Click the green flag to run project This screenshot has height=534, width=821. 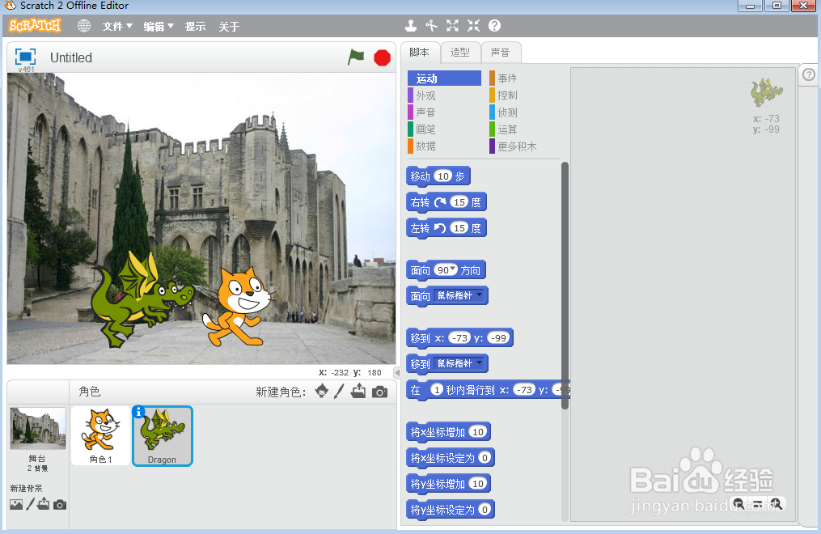356,57
